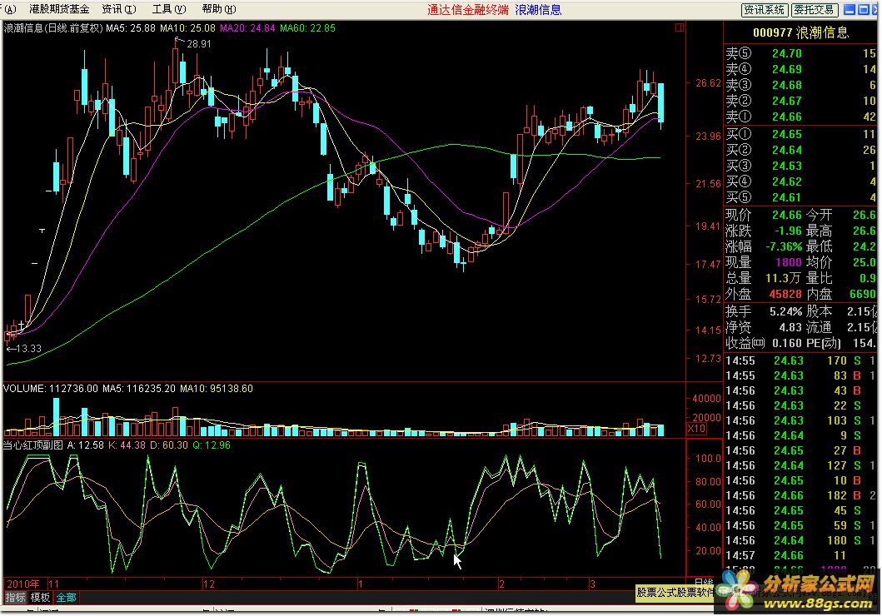Click the 总量 11.3万 value
Viewport: 882px width, 616px height.
coord(783,278)
